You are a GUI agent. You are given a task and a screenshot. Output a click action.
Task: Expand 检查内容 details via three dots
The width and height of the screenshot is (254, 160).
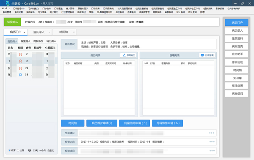coord(212,142)
